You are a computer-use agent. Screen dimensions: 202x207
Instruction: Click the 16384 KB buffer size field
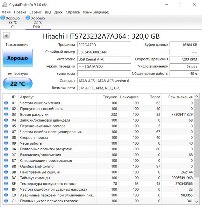pos(184,45)
